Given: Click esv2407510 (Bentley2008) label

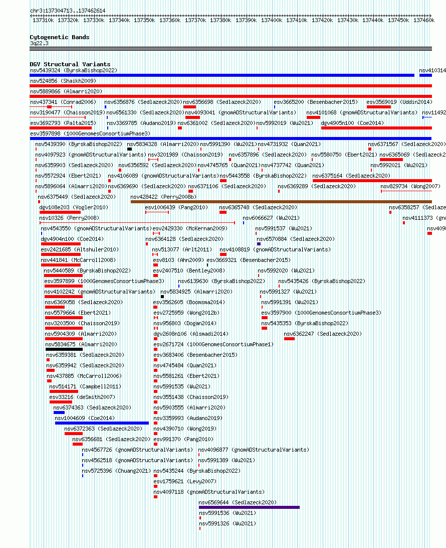Looking at the screenshot, I should (x=189, y=270).
